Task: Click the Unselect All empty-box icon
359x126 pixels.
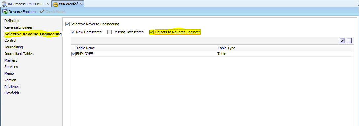Action: tap(349, 41)
